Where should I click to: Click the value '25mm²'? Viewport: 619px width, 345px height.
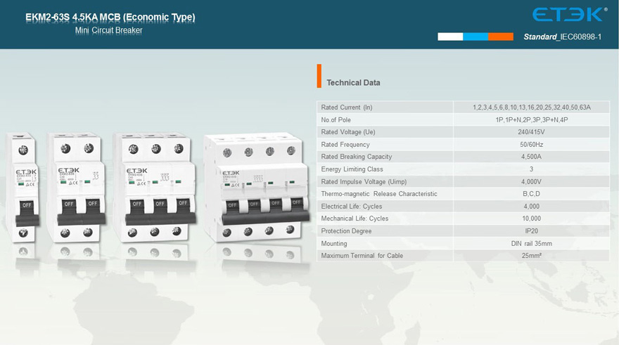531,256
